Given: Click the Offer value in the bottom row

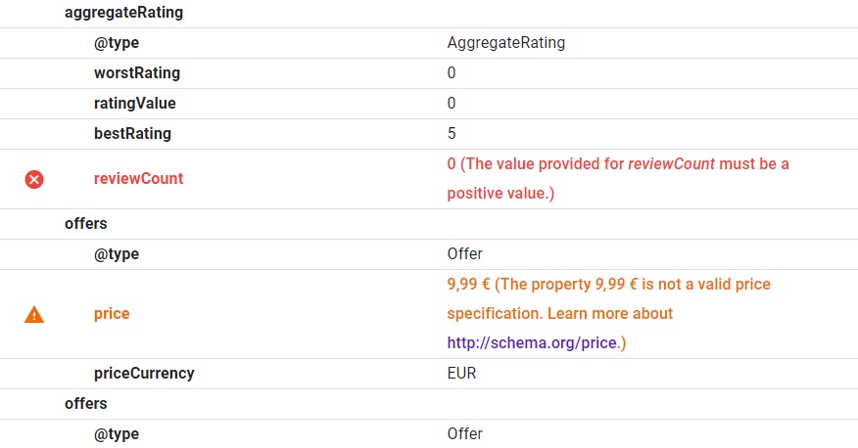Looking at the screenshot, I should click(x=464, y=433).
